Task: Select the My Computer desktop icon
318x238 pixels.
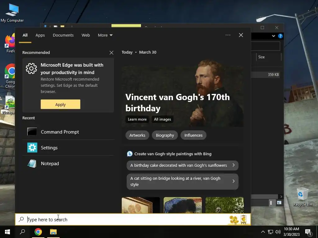Action: (x=12, y=13)
